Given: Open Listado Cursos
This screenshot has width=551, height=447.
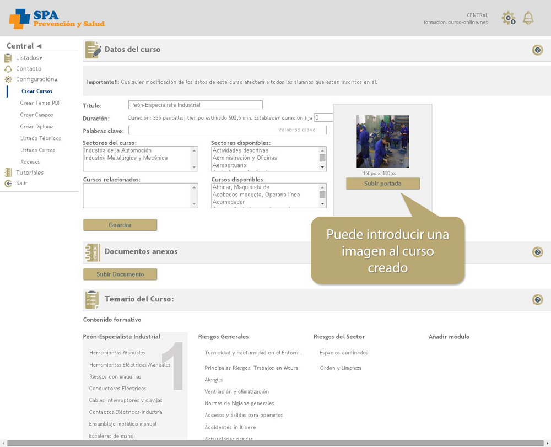Looking at the screenshot, I should [x=37, y=150].
